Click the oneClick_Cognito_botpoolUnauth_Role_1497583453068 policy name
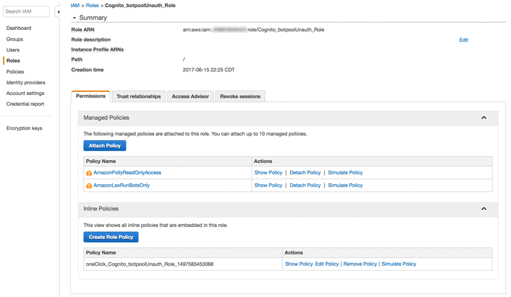The height and width of the screenshot is (297, 511). [149, 264]
